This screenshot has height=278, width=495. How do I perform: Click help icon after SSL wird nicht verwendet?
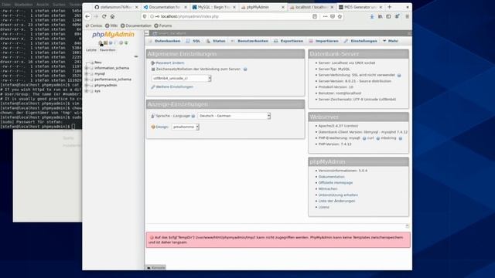coord(399,76)
